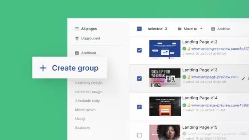Select the Usługi group
The image size is (249, 140).
(x=80, y=119)
